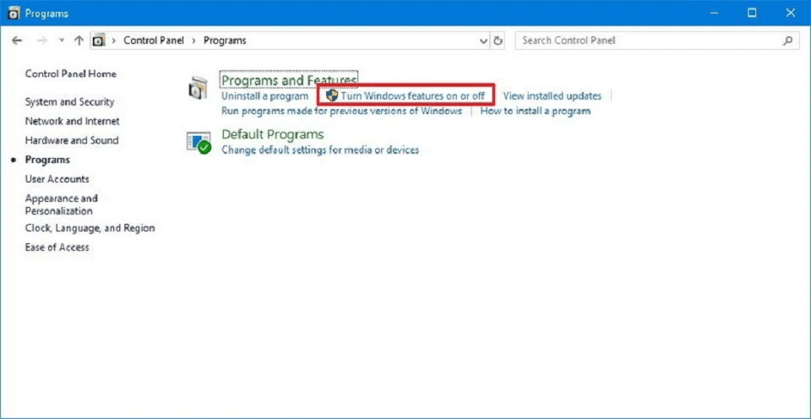The width and height of the screenshot is (811, 419).
Task: Refresh the Control Panel view
Action: [498, 41]
